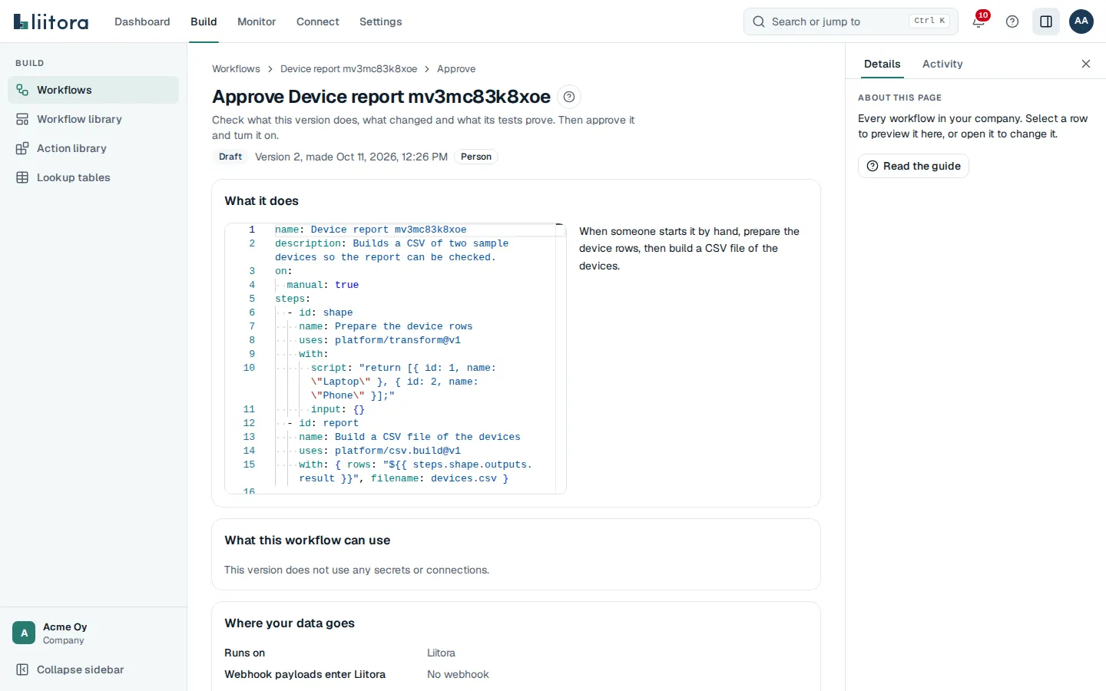
Task: Click 'No webhook' value
Action: pos(458,674)
